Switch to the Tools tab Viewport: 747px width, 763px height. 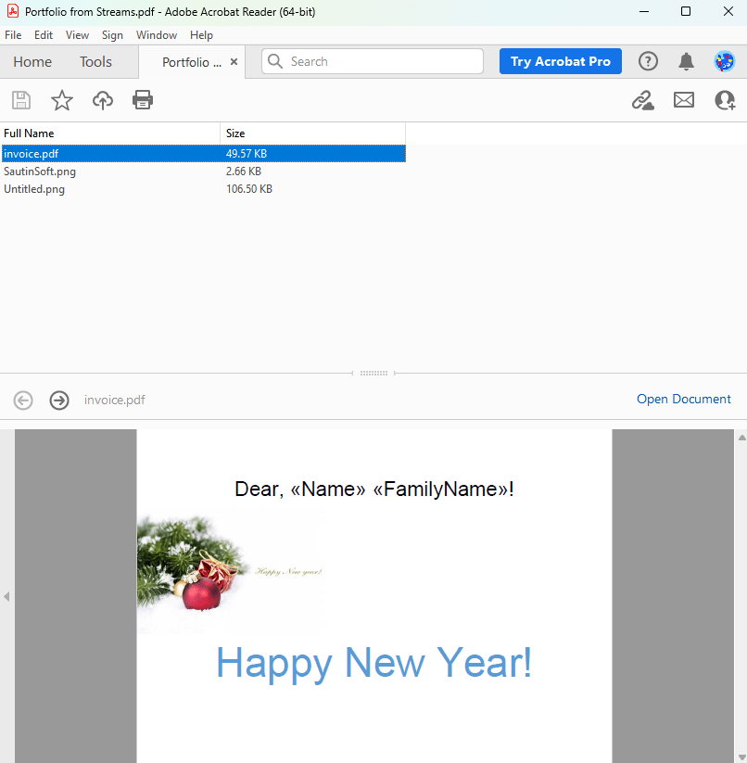[x=95, y=62]
